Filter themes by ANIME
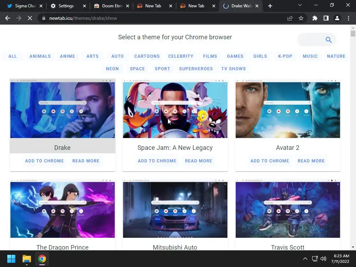Viewport: 356px width, 267px height. tap(67, 56)
